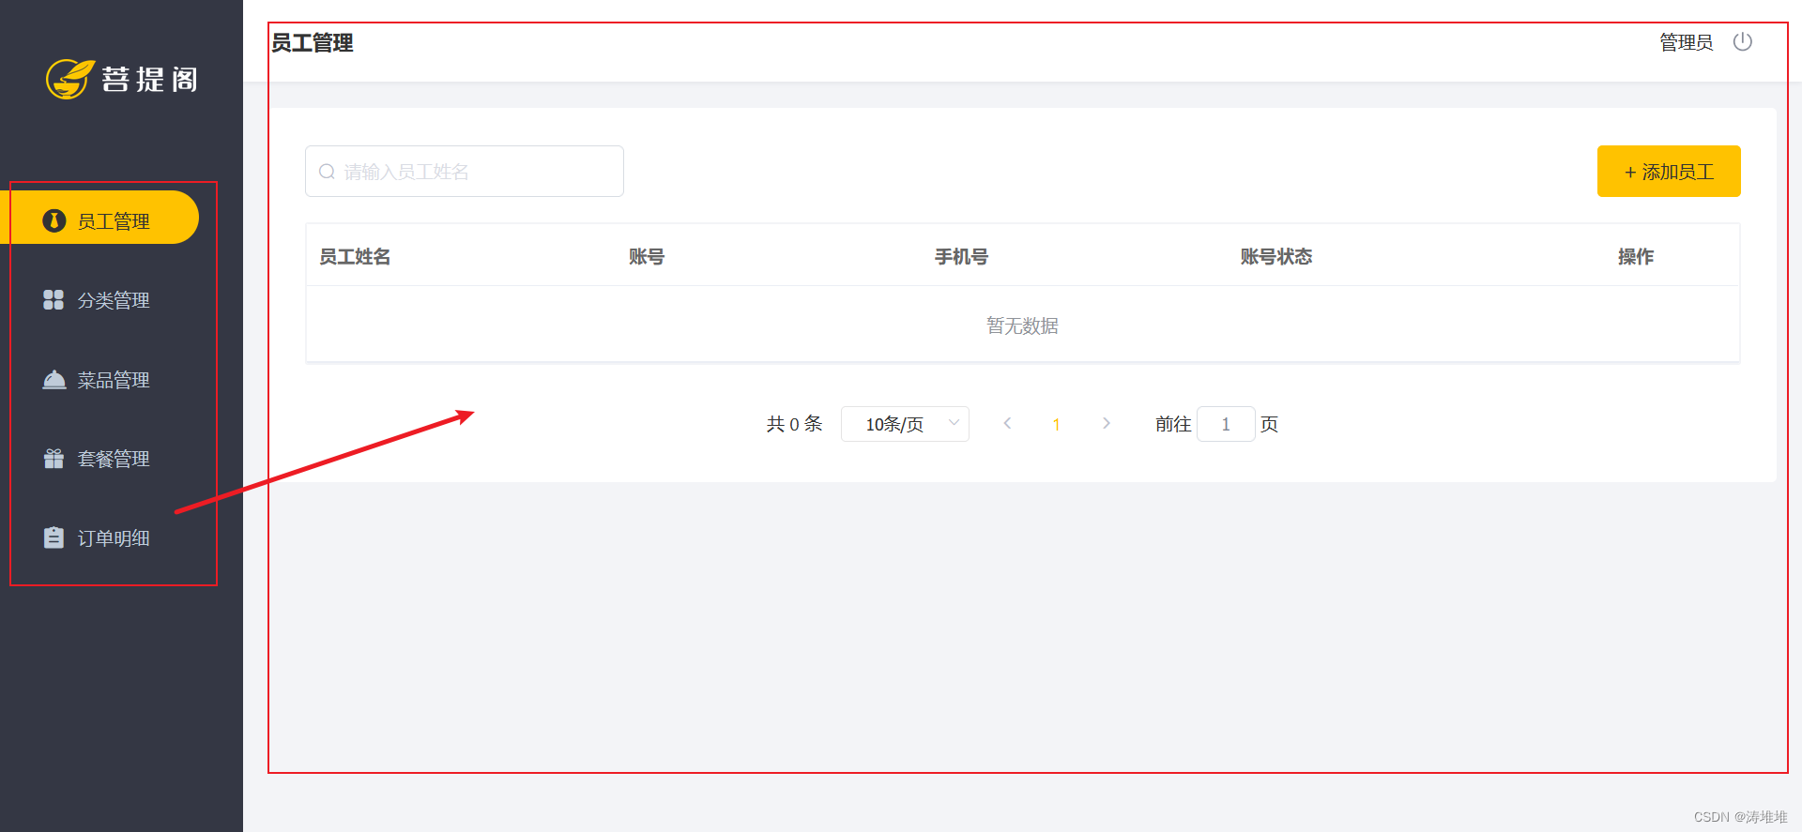The width and height of the screenshot is (1802, 832).
Task: Click the 共 0 条 total count text
Action: [x=794, y=424]
